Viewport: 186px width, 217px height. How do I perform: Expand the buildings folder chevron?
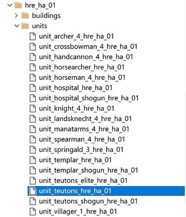click(16, 16)
